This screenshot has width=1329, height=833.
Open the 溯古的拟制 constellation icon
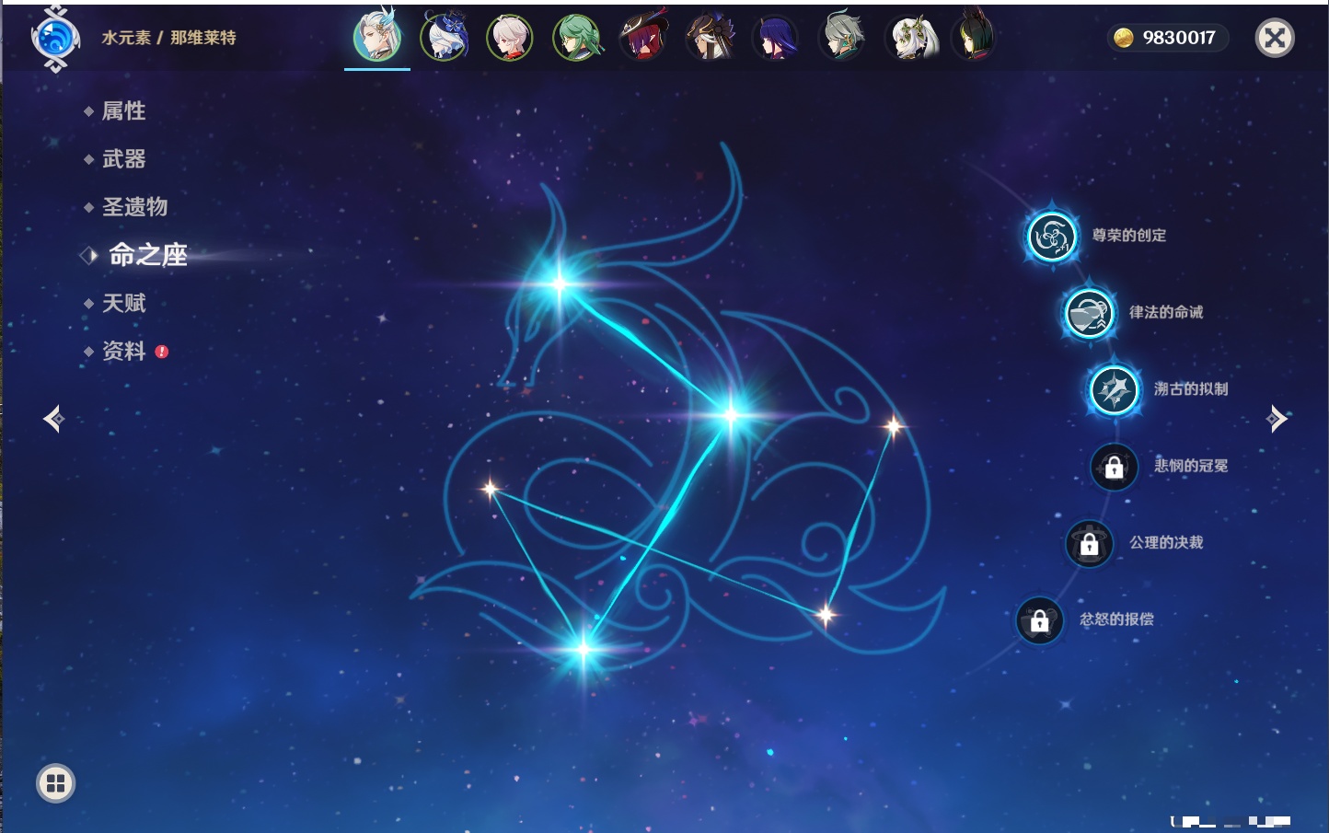pos(1114,389)
